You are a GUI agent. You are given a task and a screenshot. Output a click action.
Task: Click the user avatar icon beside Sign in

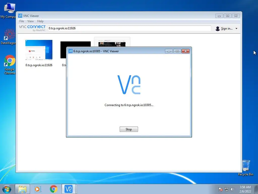217,29
